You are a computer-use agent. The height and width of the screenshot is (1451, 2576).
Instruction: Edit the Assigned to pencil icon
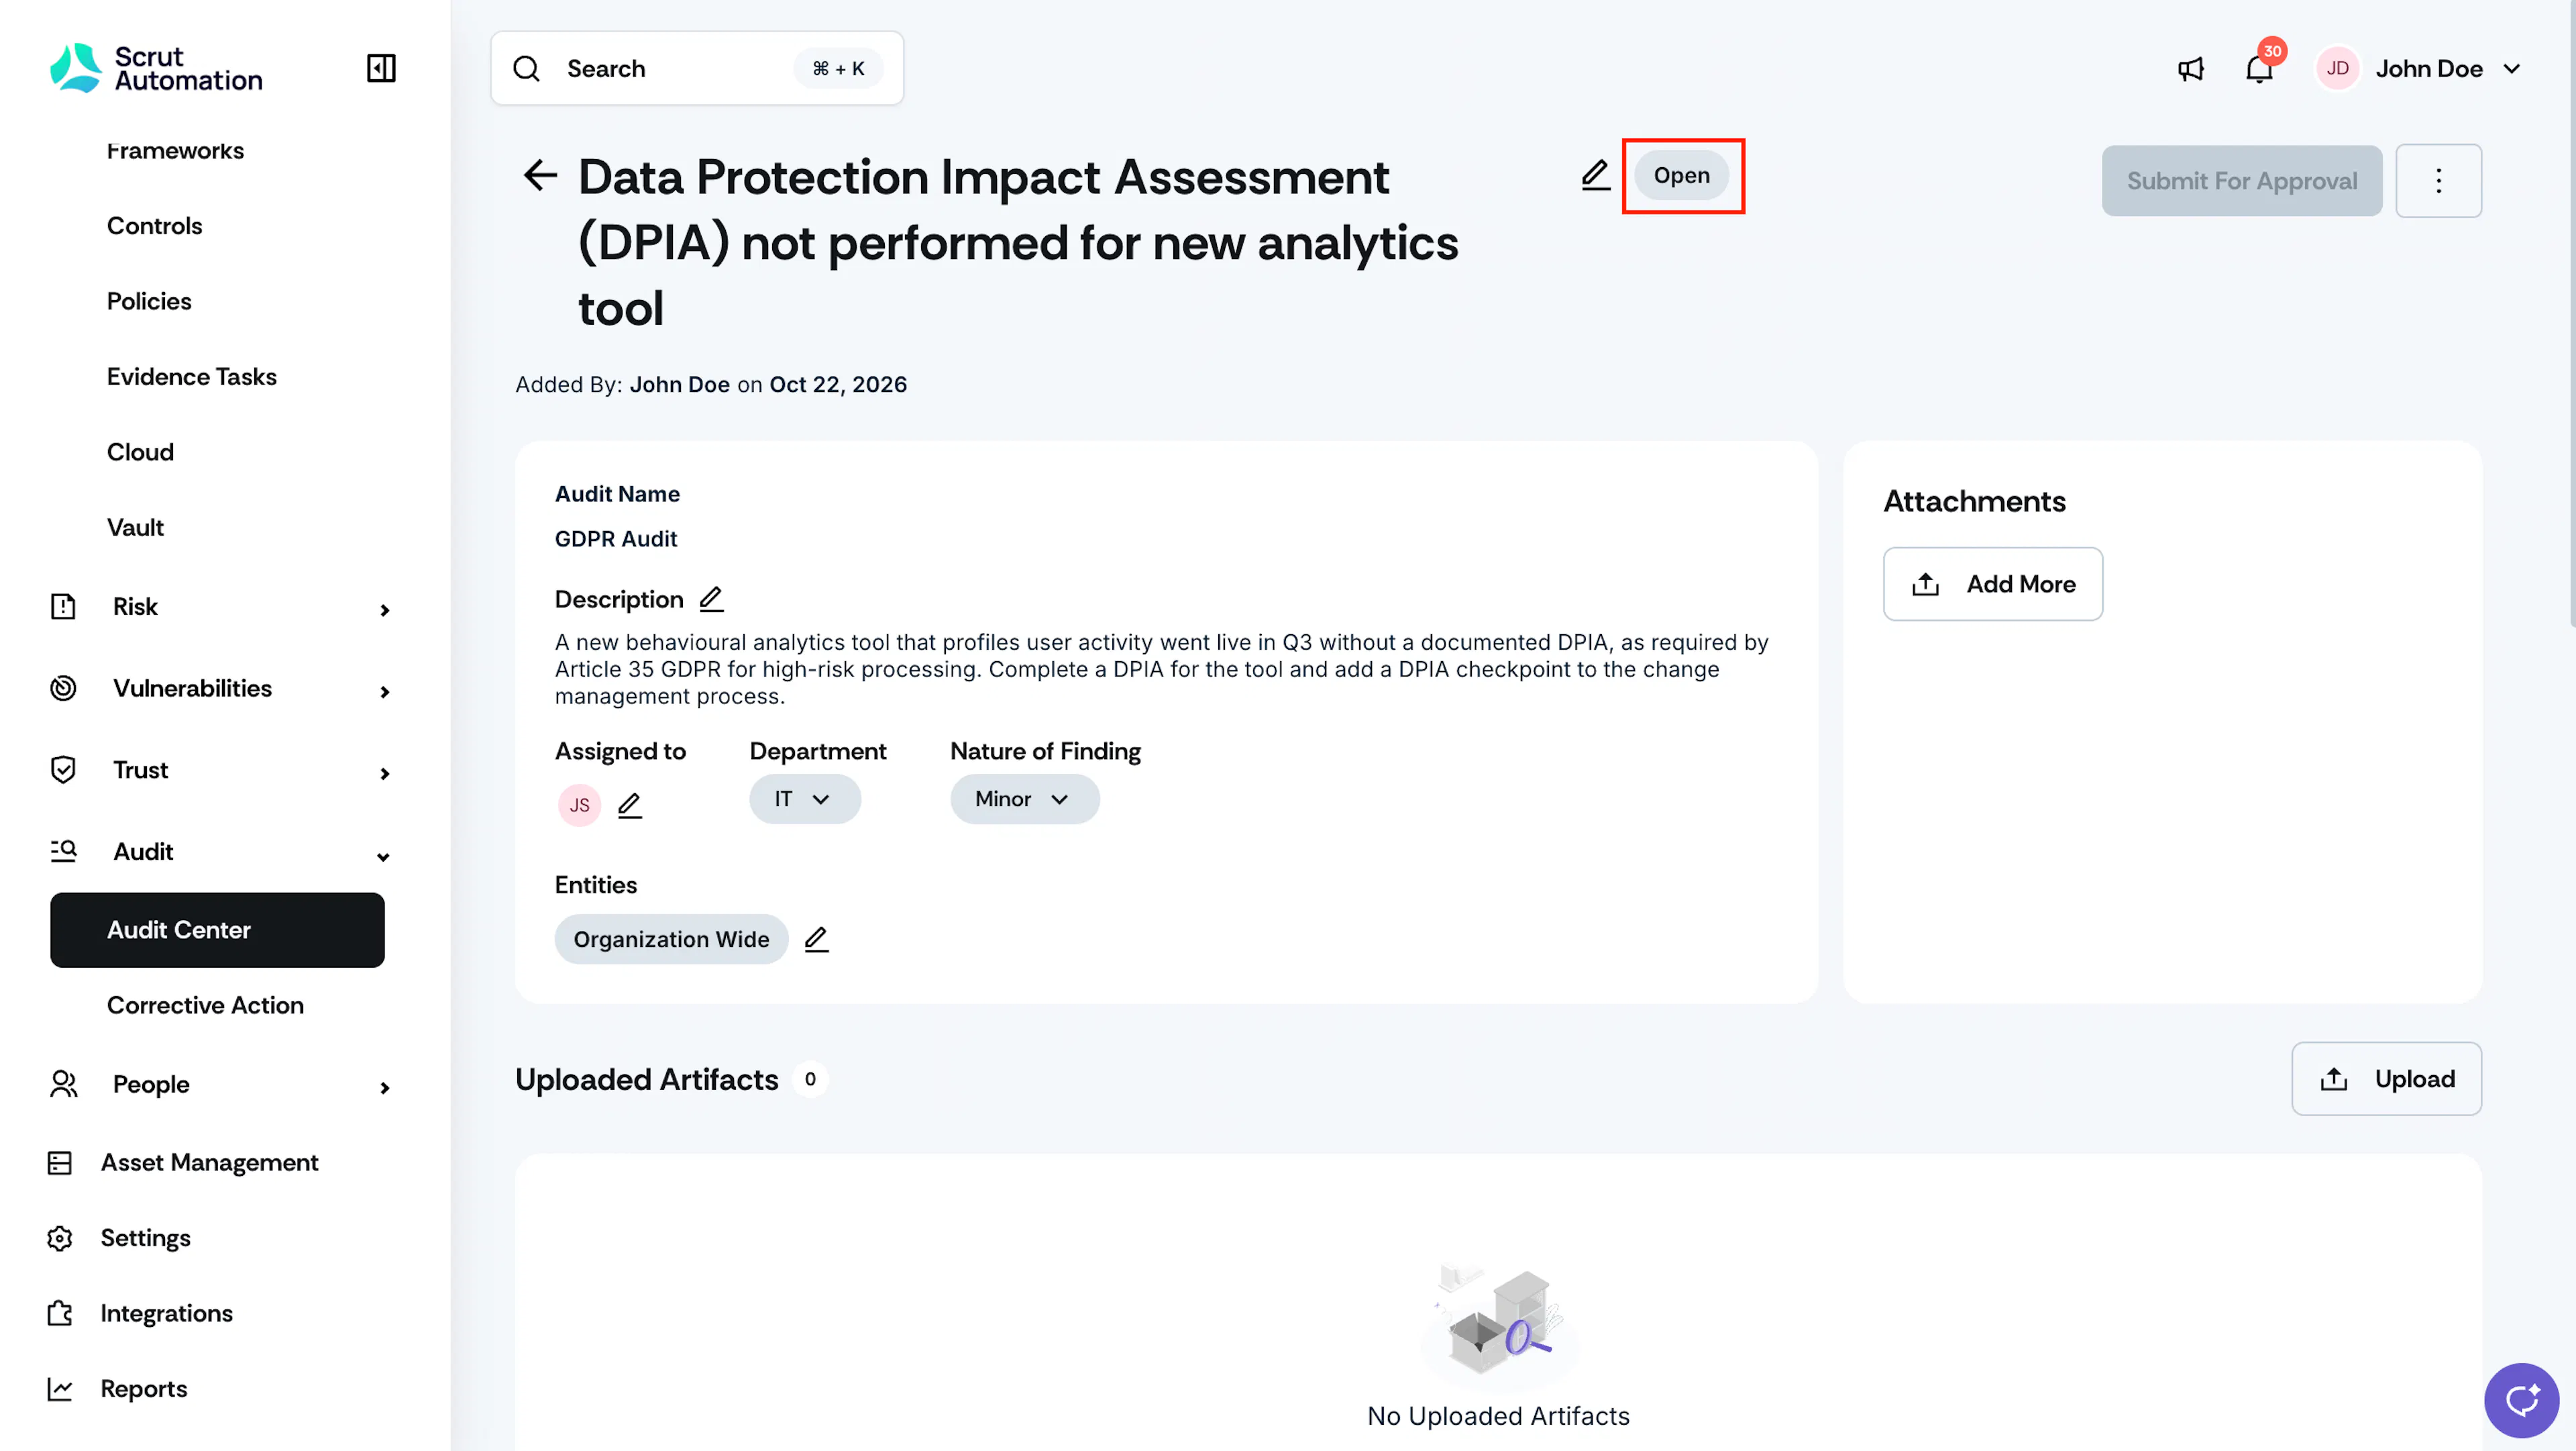click(629, 805)
